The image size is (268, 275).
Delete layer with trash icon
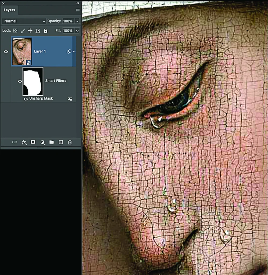click(x=70, y=142)
